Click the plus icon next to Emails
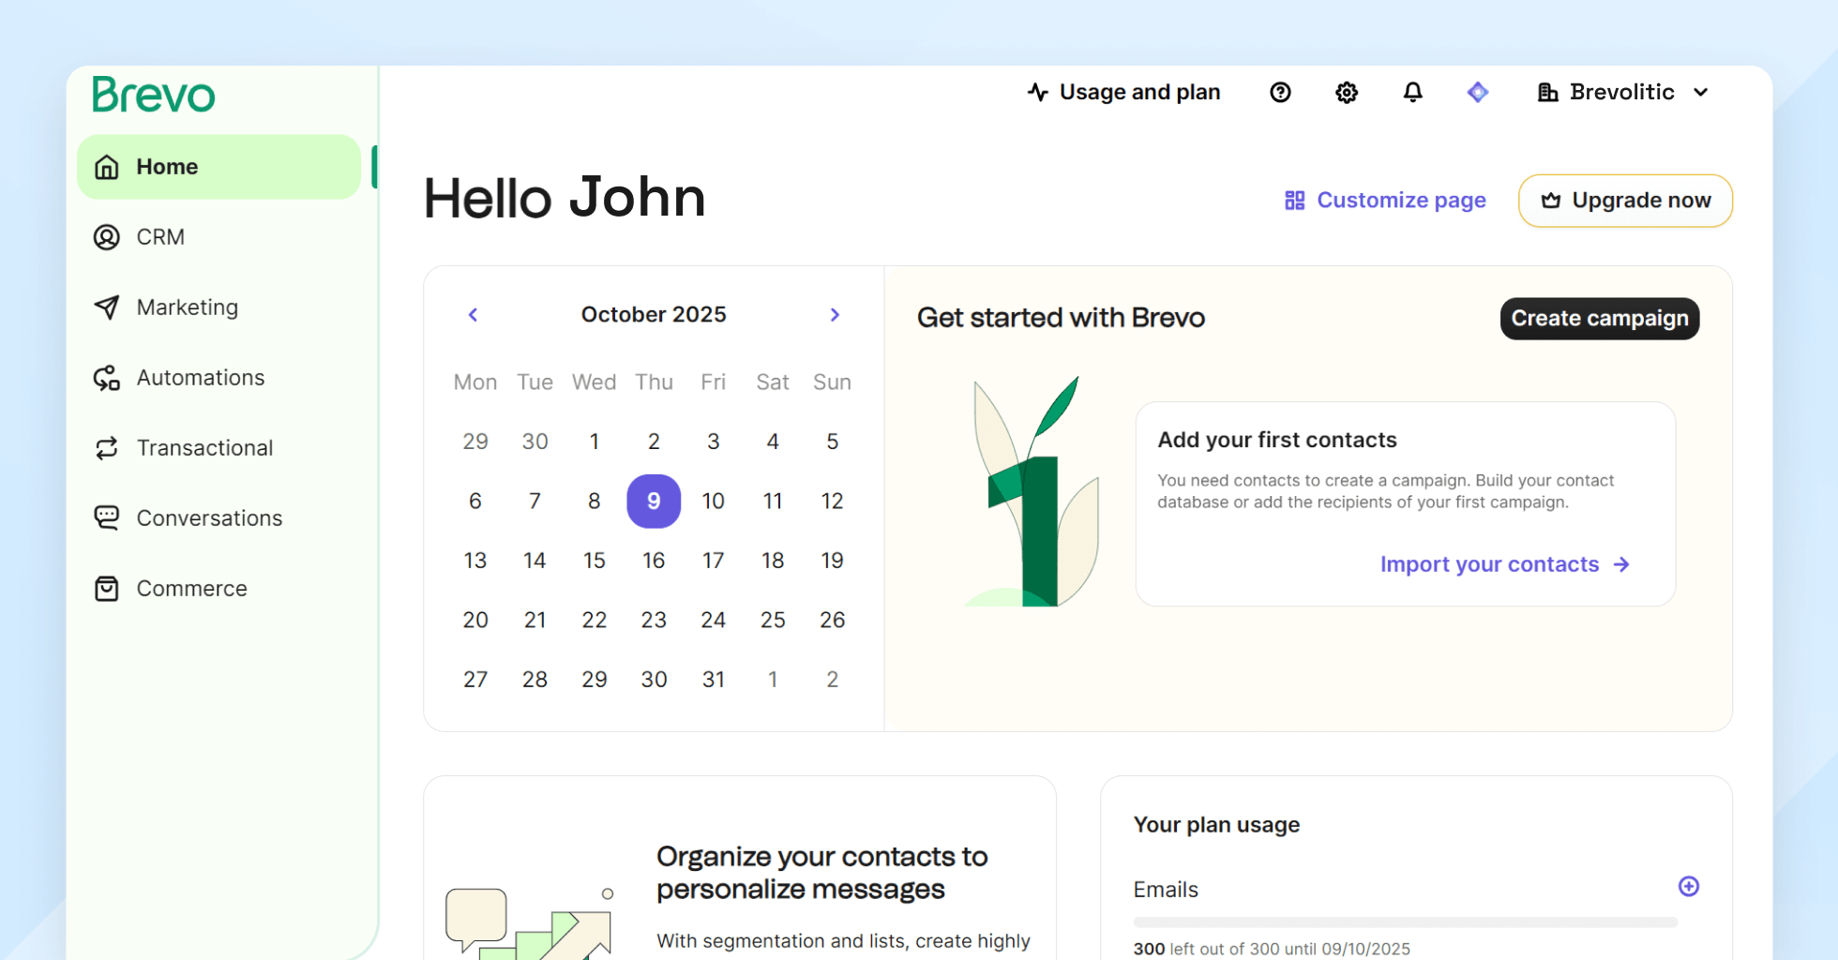 (1688, 886)
